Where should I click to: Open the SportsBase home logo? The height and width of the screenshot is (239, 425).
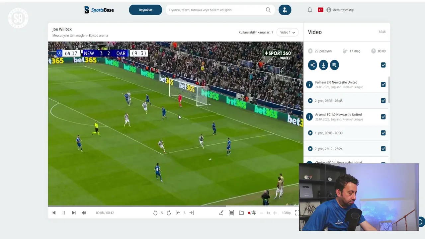pyautogui.click(x=99, y=10)
